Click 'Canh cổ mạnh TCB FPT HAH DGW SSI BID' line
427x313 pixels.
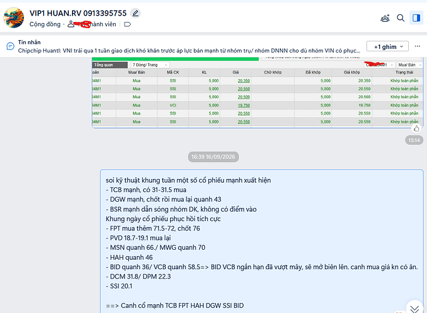175,305
